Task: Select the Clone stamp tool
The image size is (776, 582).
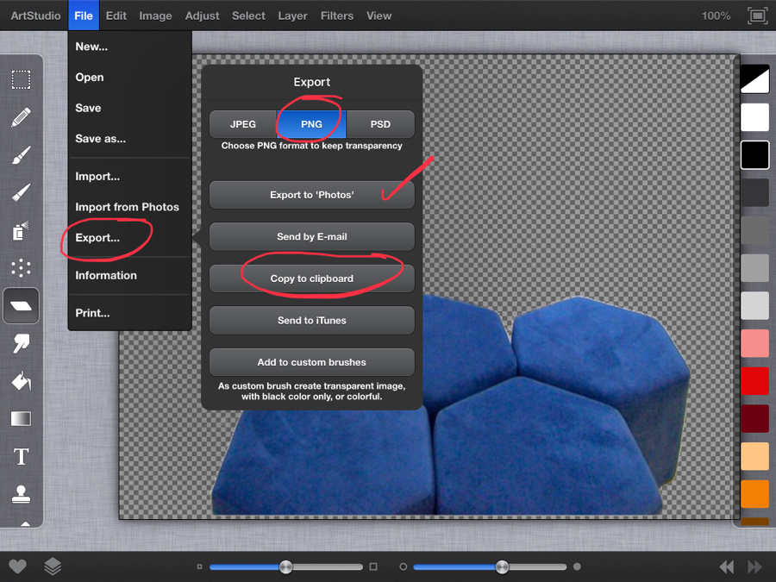Action: click(21, 494)
